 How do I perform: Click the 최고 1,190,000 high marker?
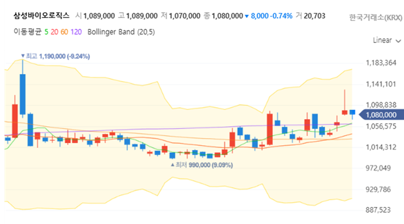click(55, 56)
